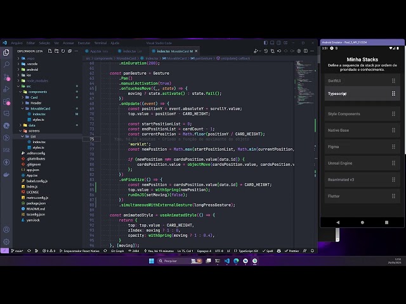
Task: Open the Edge browser tools icon in activity bar
Action: [6, 125]
